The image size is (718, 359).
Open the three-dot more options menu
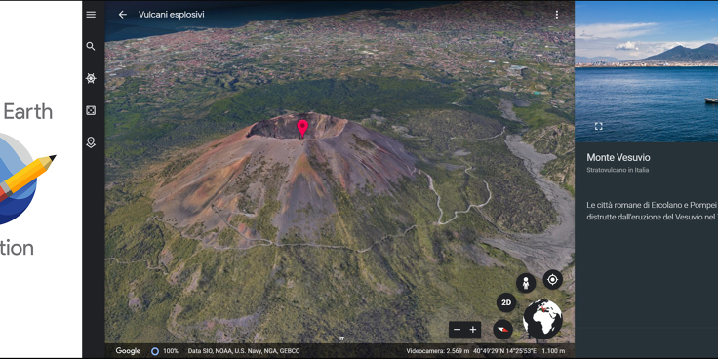click(557, 15)
